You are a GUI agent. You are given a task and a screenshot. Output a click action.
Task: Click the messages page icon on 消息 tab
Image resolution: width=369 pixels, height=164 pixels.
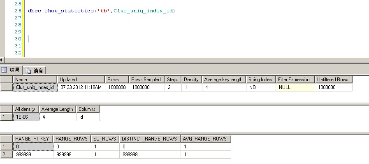coord(28,70)
